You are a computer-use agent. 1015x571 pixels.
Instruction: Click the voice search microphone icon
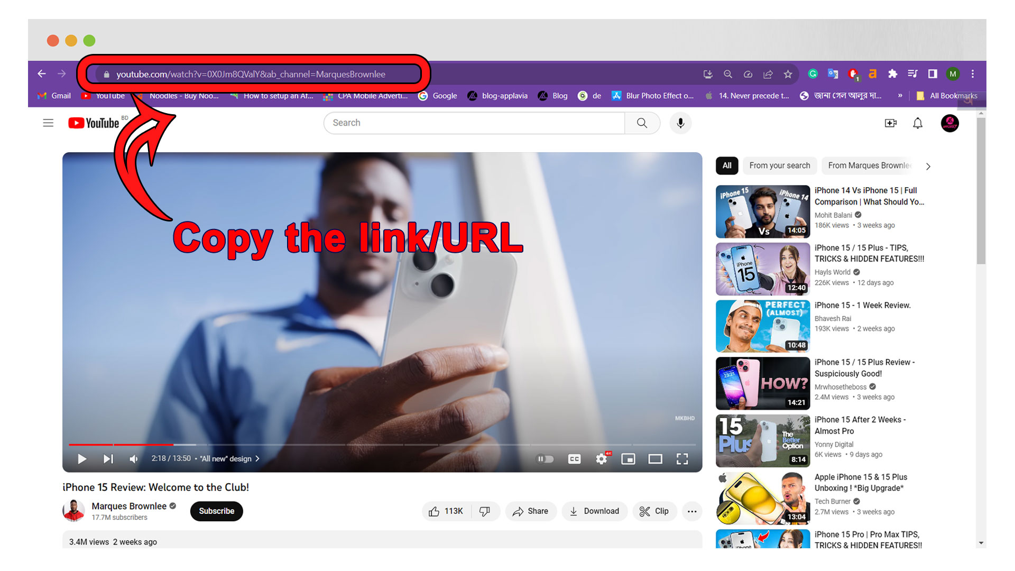pos(680,123)
